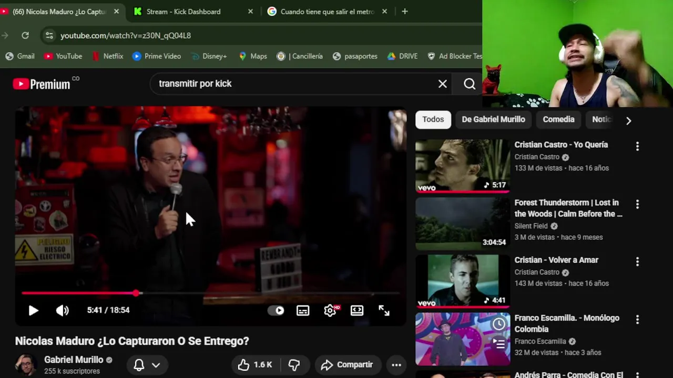The image size is (673, 378).
Task: Click the search magnifier button
Action: (470, 84)
